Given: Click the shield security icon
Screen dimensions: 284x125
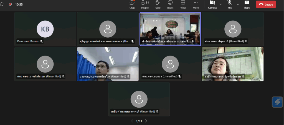Looking at the screenshot, I should 2,4.
